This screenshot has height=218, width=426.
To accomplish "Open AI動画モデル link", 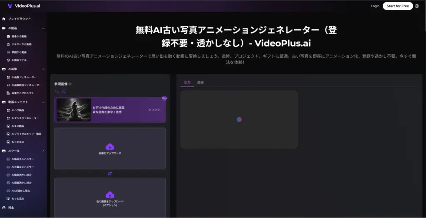I will pos(19,60).
